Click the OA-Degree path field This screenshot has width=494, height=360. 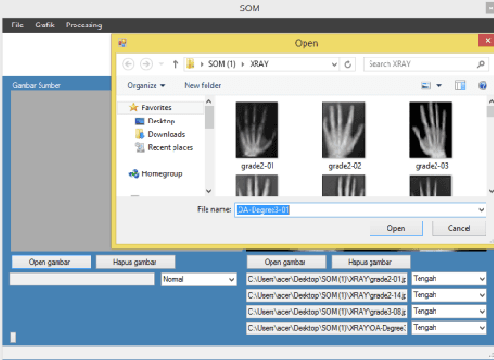click(x=327, y=328)
